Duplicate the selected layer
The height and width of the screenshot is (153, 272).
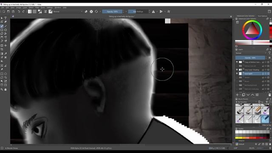pyautogui.click(x=244, y=95)
